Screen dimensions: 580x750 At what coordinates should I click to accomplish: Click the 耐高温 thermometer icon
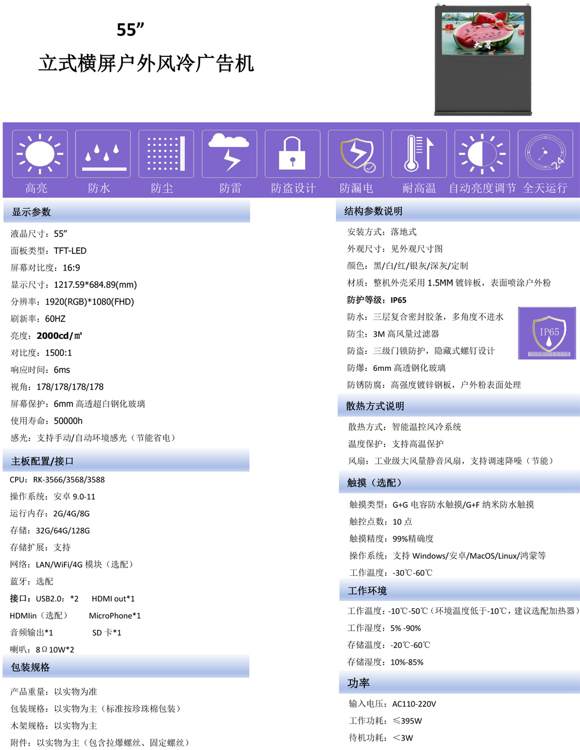click(x=418, y=153)
